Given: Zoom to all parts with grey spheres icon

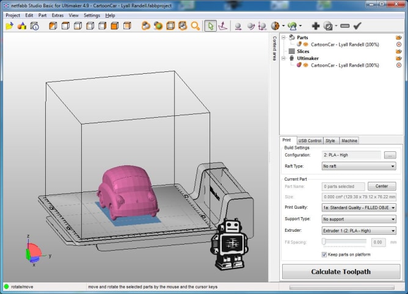Looking at the screenshot, I should pyautogui.click(x=146, y=26).
